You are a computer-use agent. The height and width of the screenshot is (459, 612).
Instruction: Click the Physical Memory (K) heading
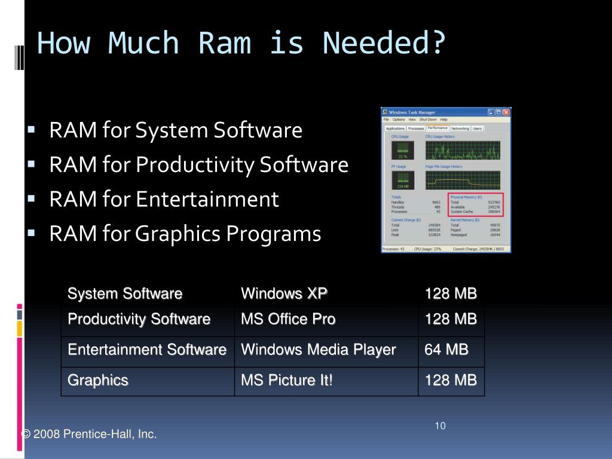pos(466,197)
